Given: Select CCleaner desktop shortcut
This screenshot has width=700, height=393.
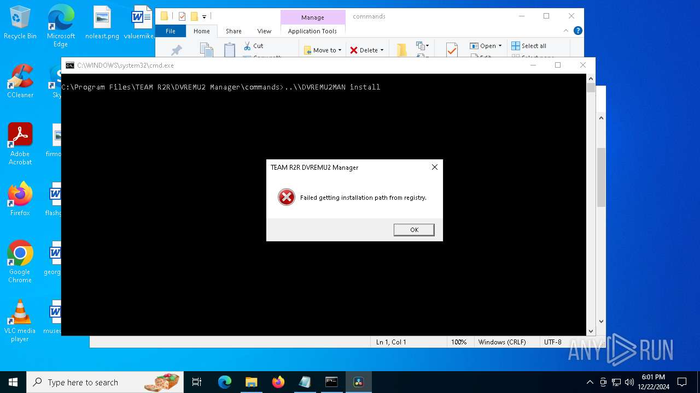Looking at the screenshot, I should (20, 82).
